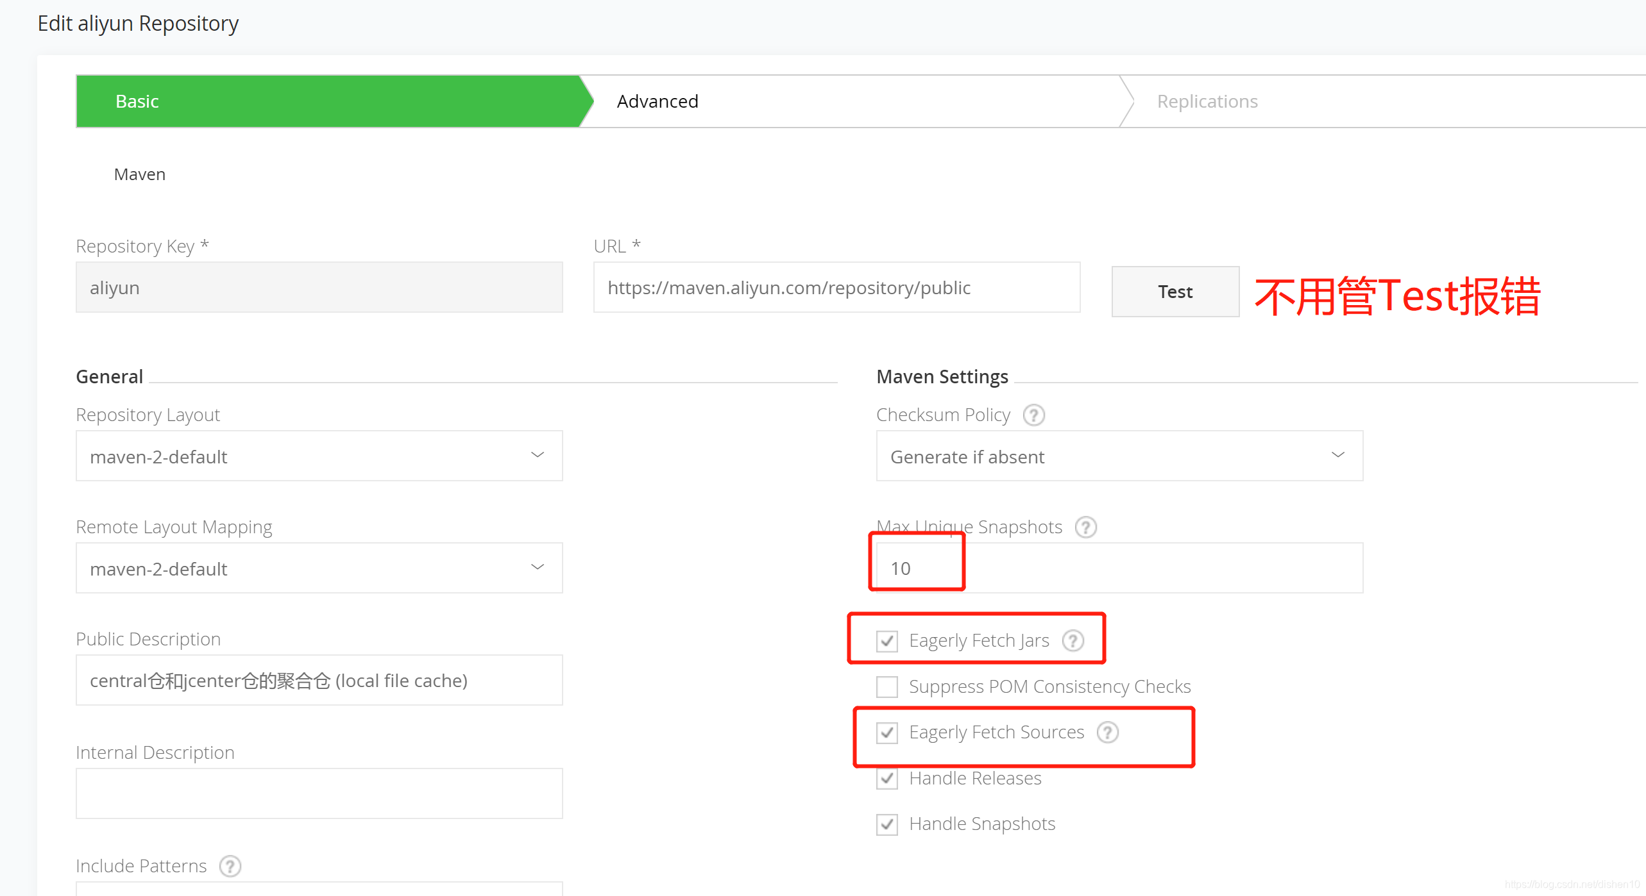The image size is (1646, 896).
Task: Click help icon next to Eagerly Fetch Jars
Action: [x=1073, y=641]
